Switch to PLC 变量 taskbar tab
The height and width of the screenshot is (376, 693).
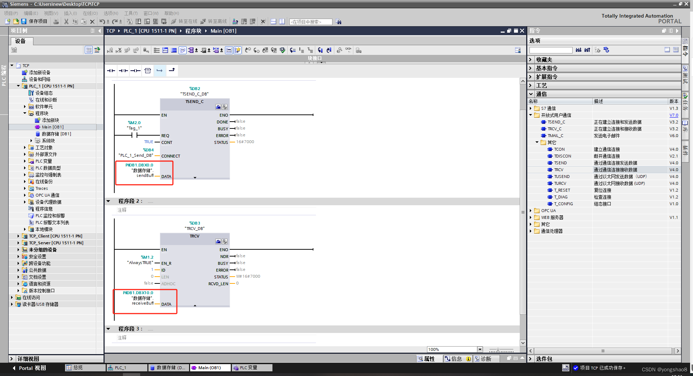tap(251, 368)
